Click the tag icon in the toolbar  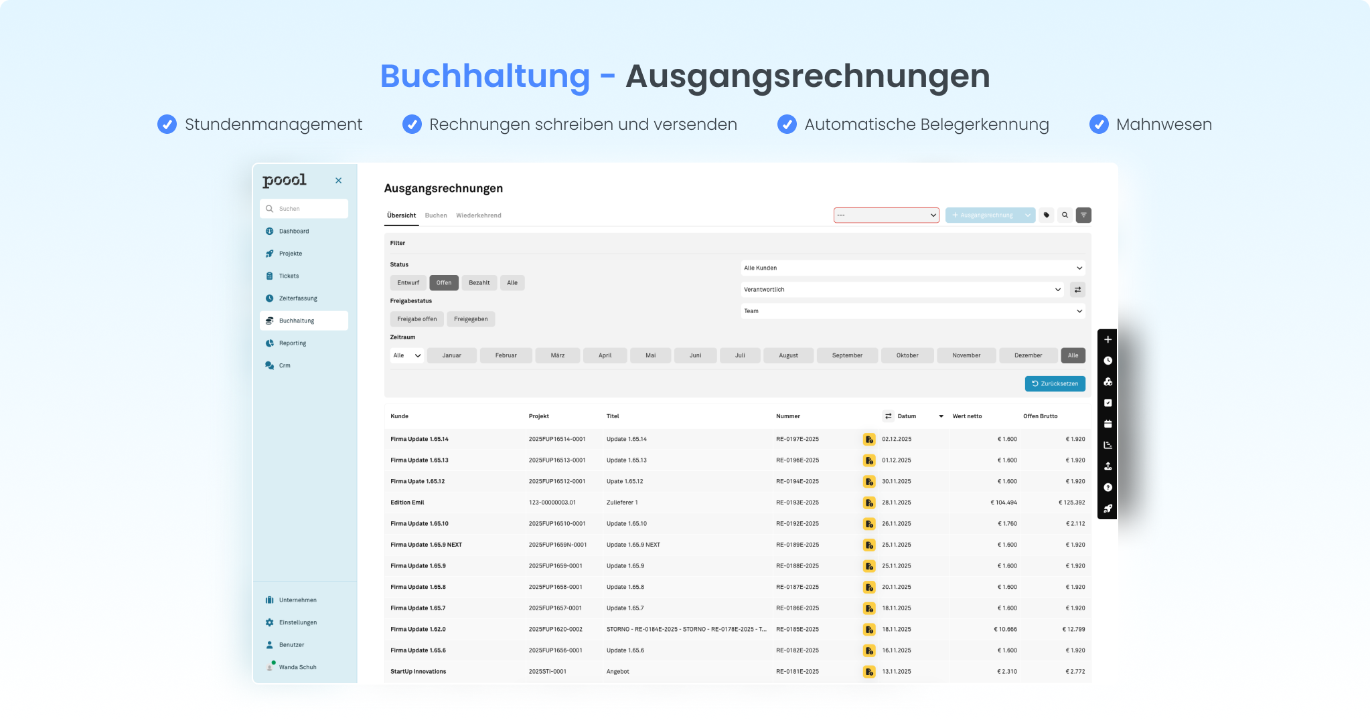pyautogui.click(x=1047, y=215)
